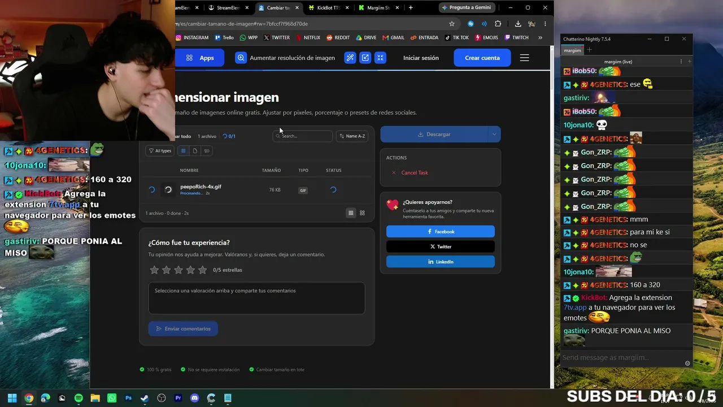Screen dimensions: 723x407
Task: Select the document filter toggle
Action: (195, 151)
